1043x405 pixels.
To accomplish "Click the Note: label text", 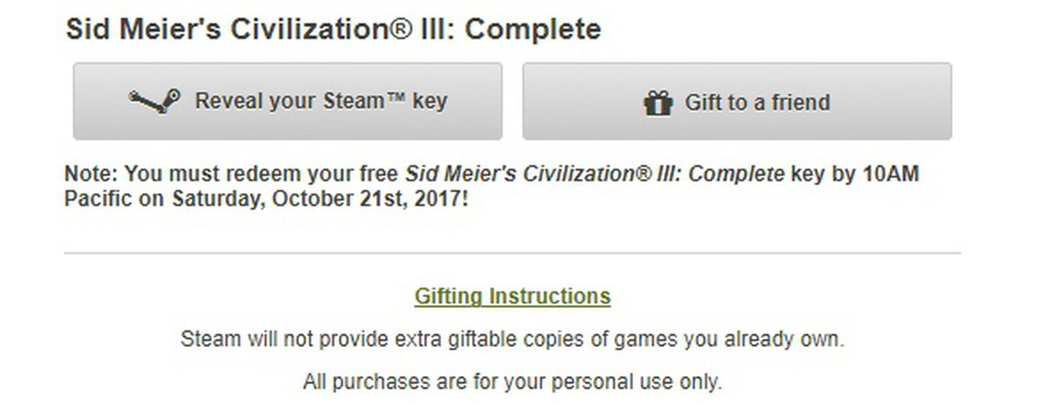I will [x=88, y=174].
